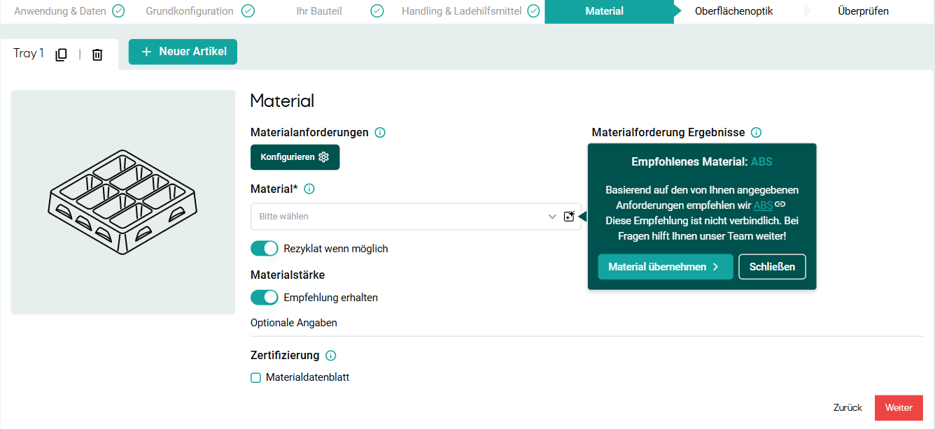Click the tray preview drawing
The height and width of the screenshot is (429, 935).
tap(122, 201)
